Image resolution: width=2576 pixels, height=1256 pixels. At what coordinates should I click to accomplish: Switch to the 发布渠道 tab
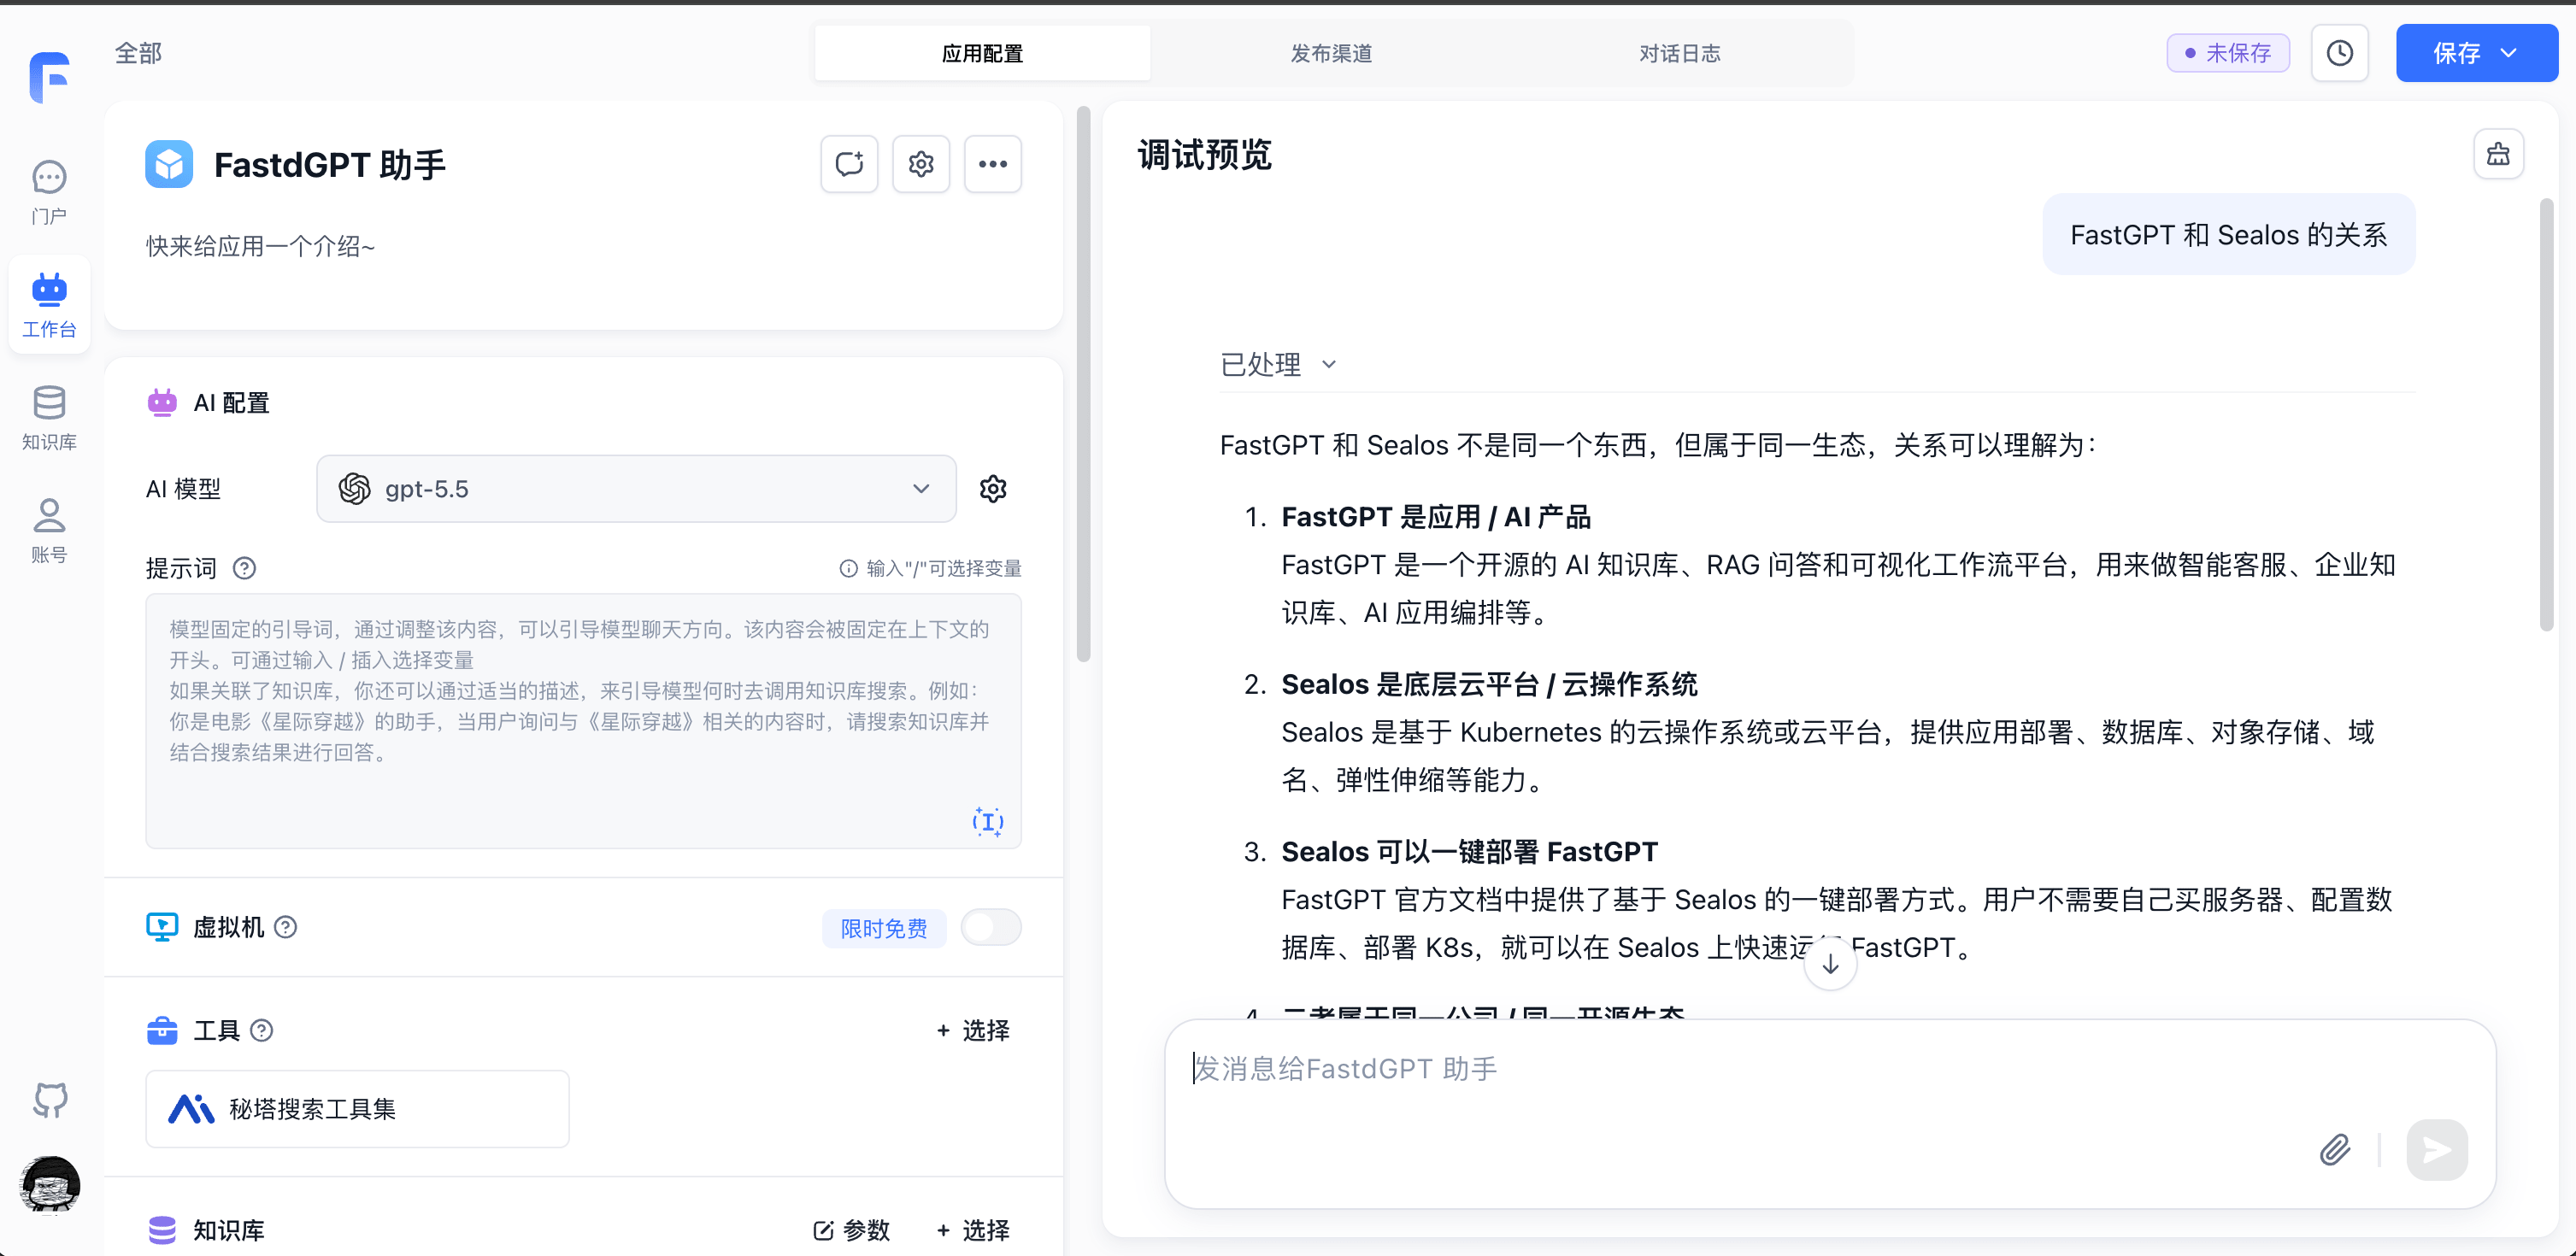(1331, 53)
